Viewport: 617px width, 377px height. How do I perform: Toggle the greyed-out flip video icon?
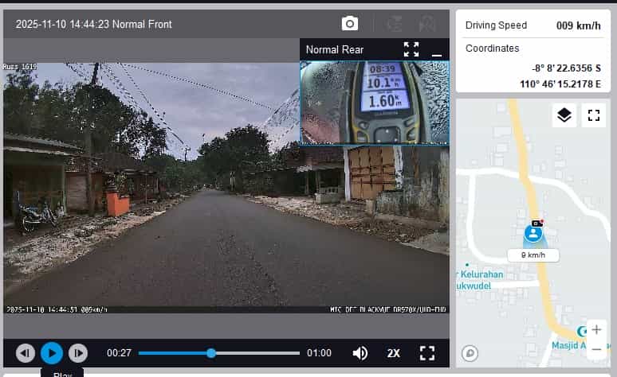pos(395,24)
